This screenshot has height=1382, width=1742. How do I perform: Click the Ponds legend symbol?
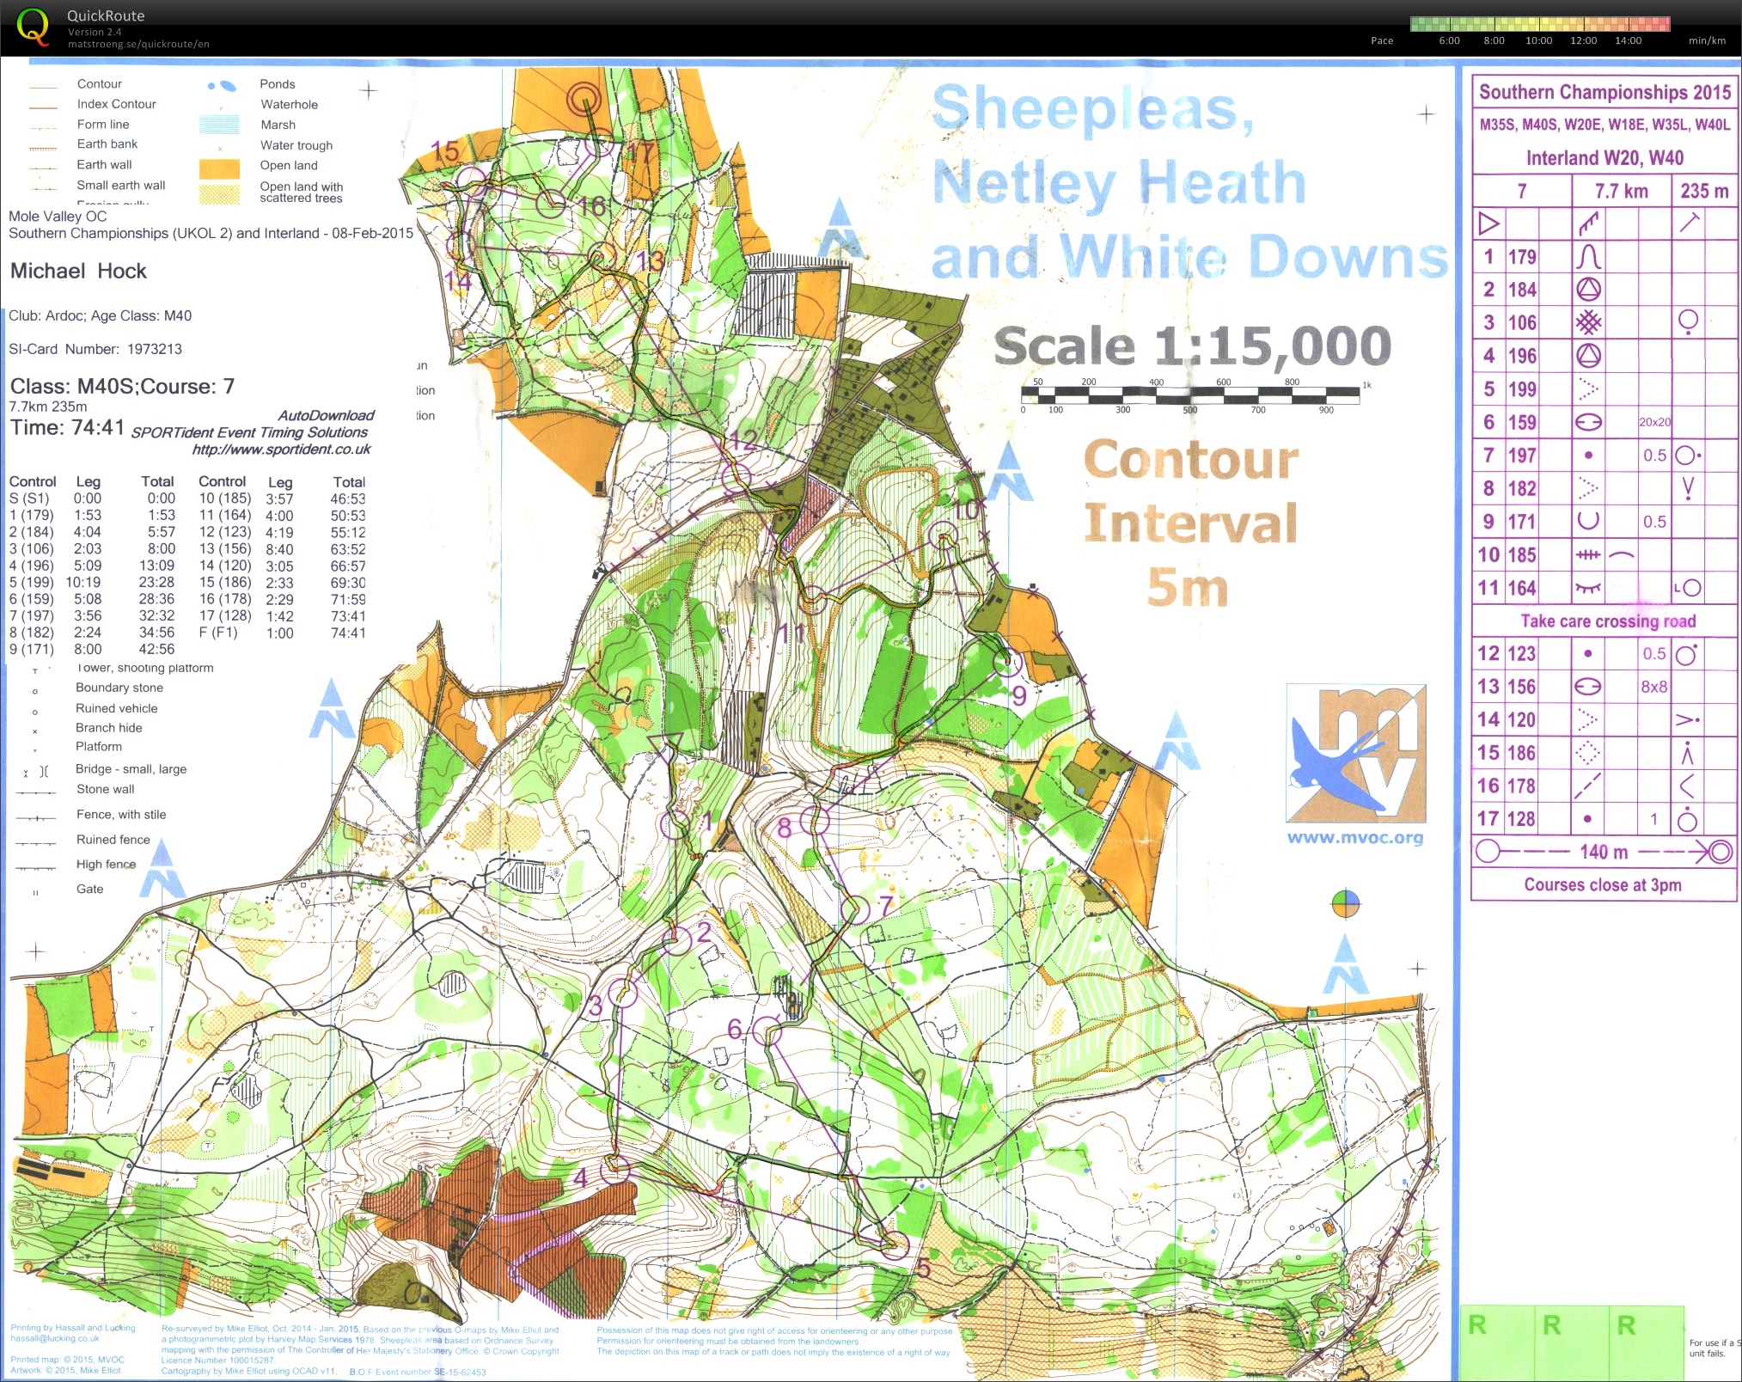pos(222,85)
